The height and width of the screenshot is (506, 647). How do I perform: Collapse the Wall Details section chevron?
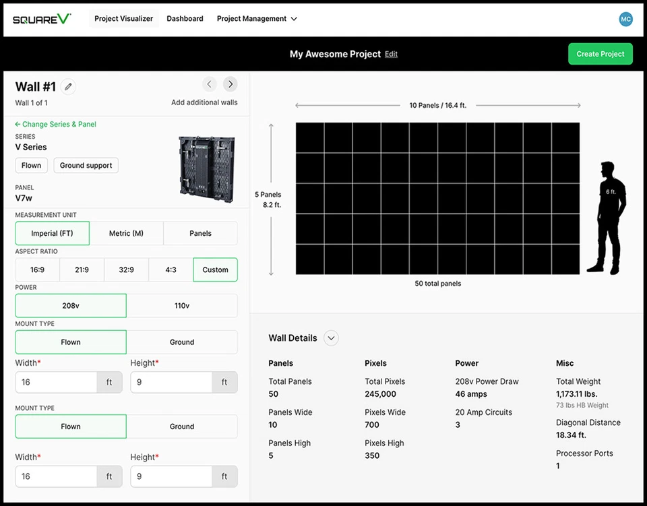coord(331,338)
